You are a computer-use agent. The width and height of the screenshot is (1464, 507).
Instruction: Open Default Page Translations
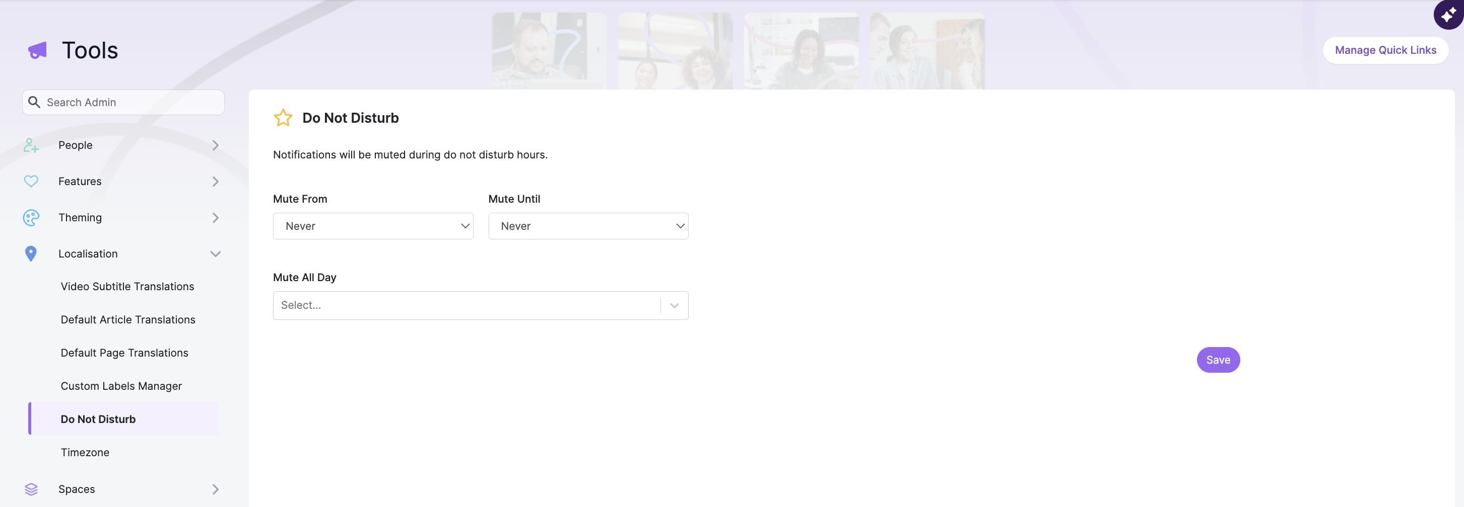coord(124,353)
